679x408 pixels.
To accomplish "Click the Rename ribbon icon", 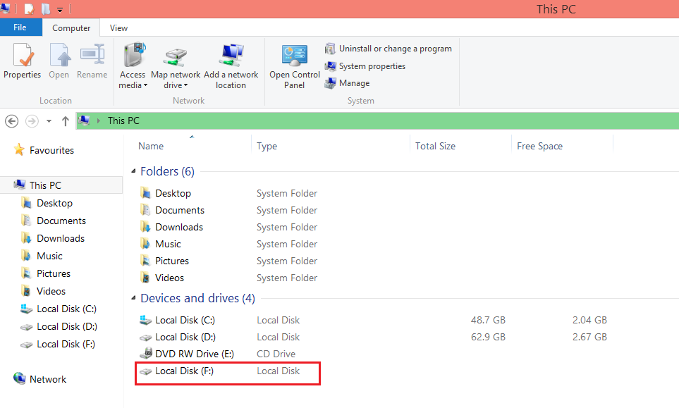I will pos(92,55).
